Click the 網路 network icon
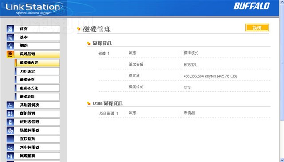The height and width of the screenshot is (162, 284). point(10,46)
